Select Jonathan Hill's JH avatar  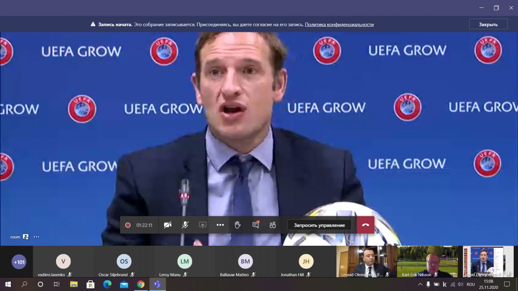[x=306, y=261]
